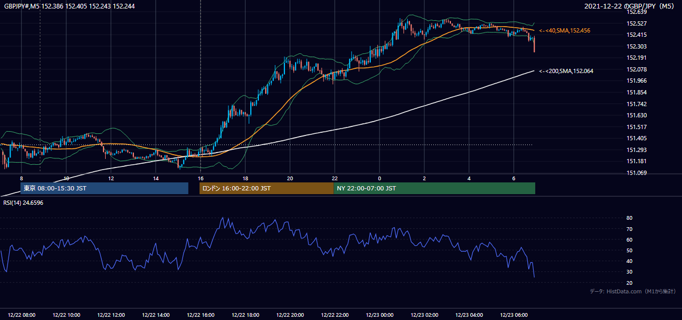The image size is (682, 320).
Task: Click the 12/23 00:00 bottom time label
Action: tap(379, 315)
